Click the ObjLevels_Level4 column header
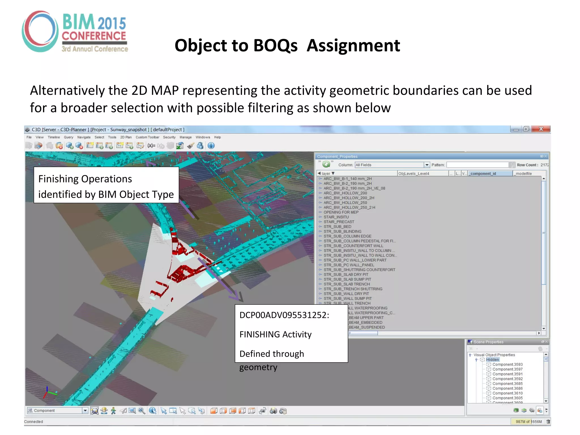This screenshot has height=435, width=580. point(423,173)
